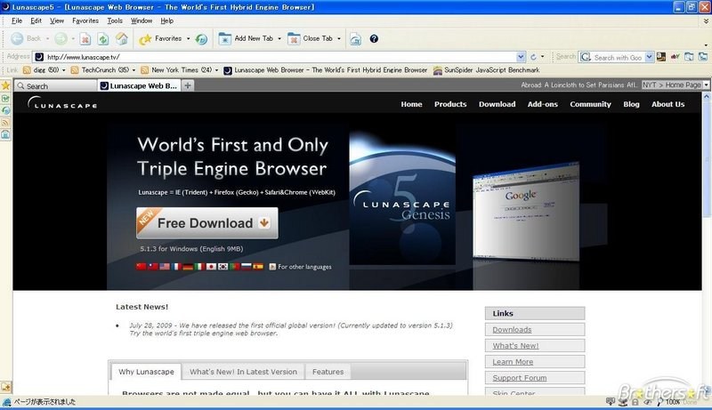Viewport: 712px width, 410px height.
Task: Expand the Back history dropdown arrow
Action: (47, 39)
